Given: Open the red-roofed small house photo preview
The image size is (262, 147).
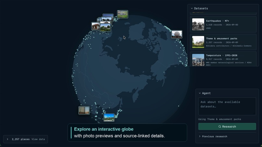Looking at the screenshot, I should pos(96,27).
